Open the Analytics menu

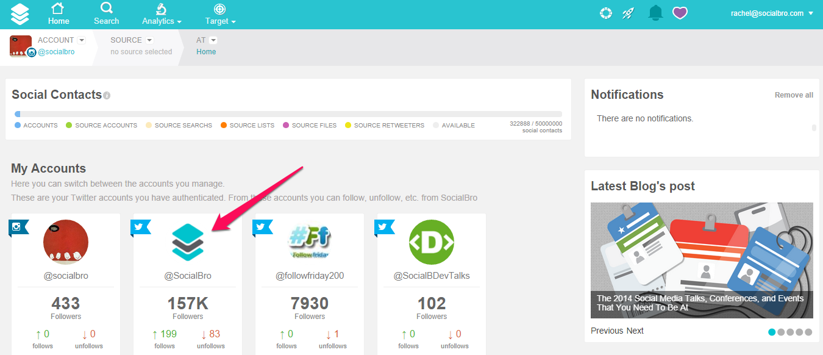click(162, 14)
